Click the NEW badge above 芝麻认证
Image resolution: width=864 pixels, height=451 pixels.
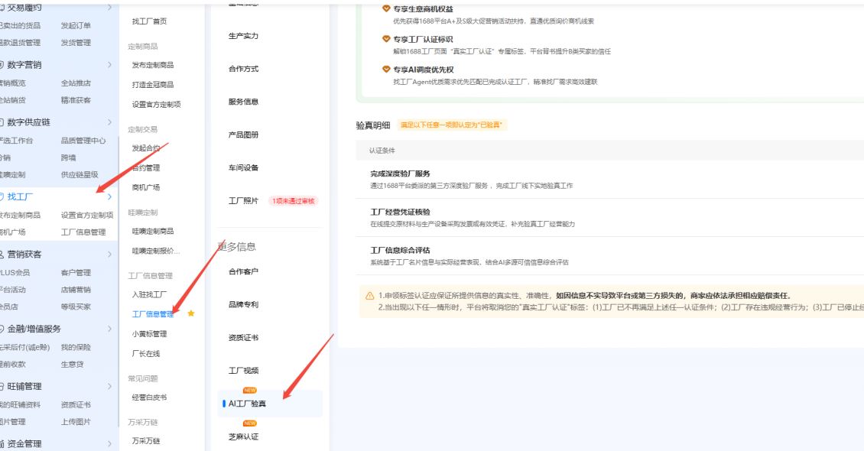point(249,423)
